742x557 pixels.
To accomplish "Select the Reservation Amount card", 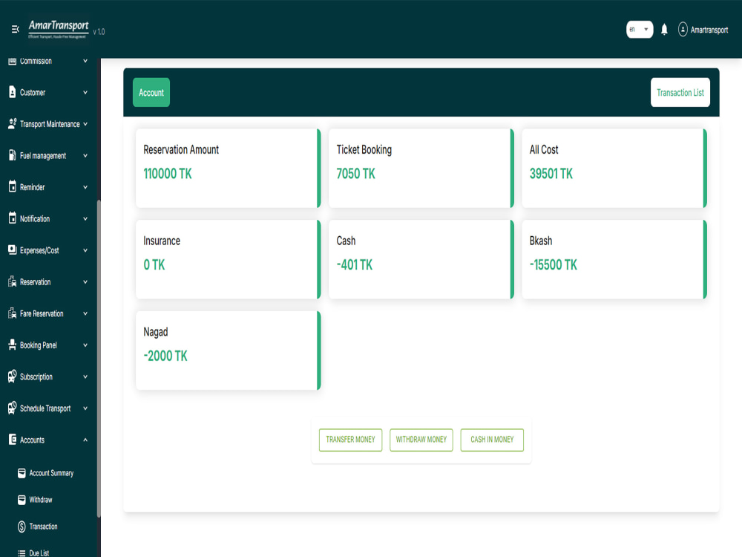I will [228, 168].
